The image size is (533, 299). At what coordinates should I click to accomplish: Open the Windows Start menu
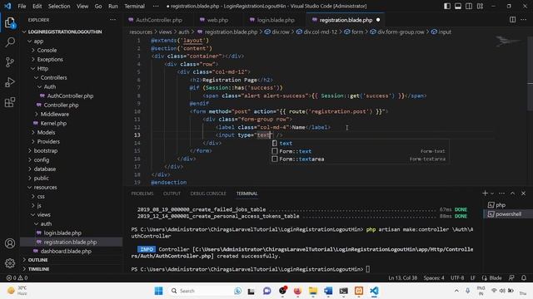point(158,291)
